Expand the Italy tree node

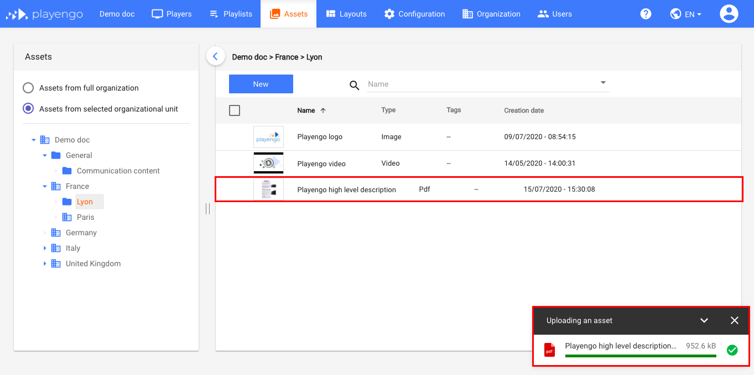[45, 248]
